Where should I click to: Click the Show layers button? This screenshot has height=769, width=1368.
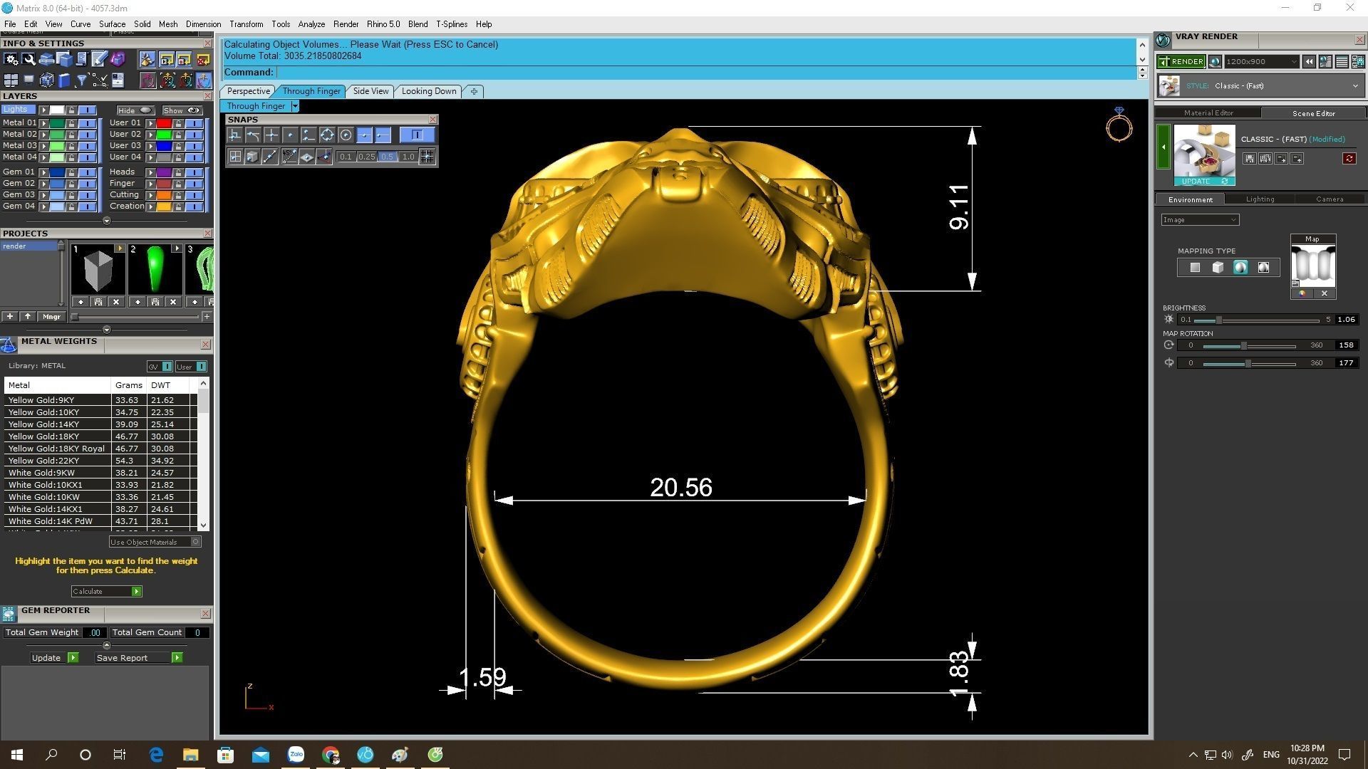[x=182, y=110]
